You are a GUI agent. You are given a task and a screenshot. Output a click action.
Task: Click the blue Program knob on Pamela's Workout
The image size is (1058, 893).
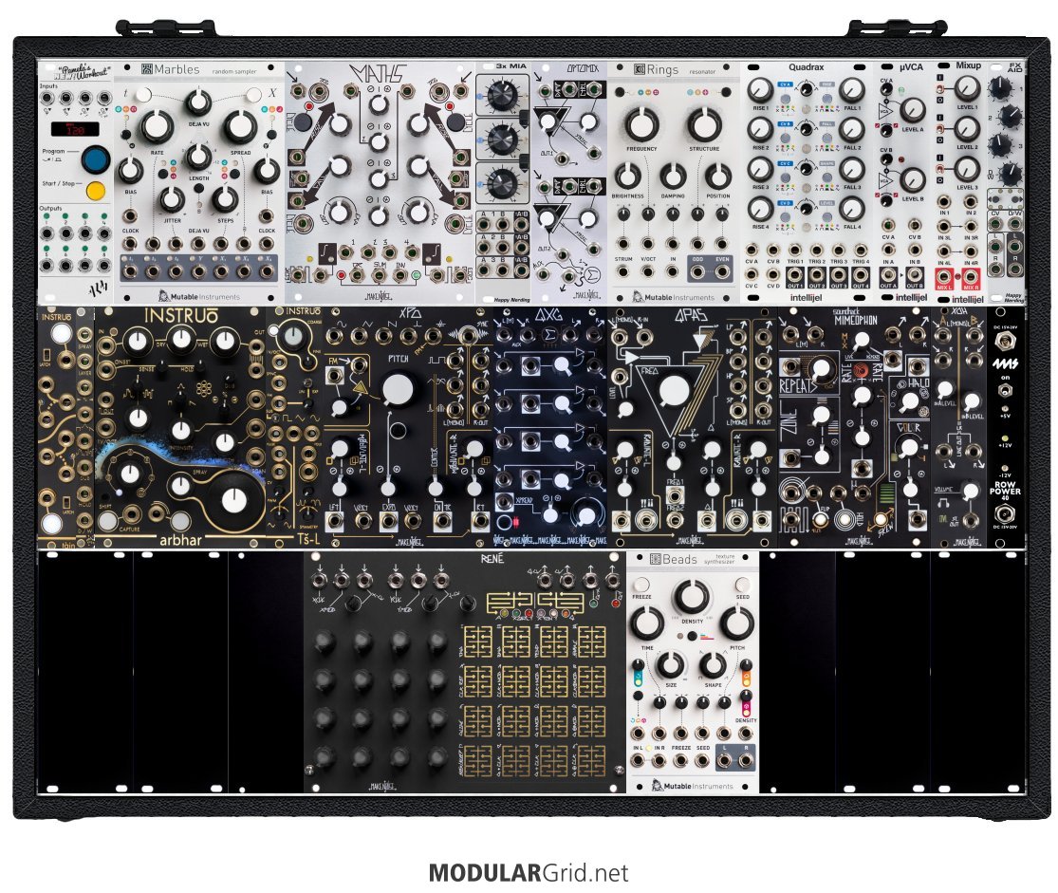point(95,158)
